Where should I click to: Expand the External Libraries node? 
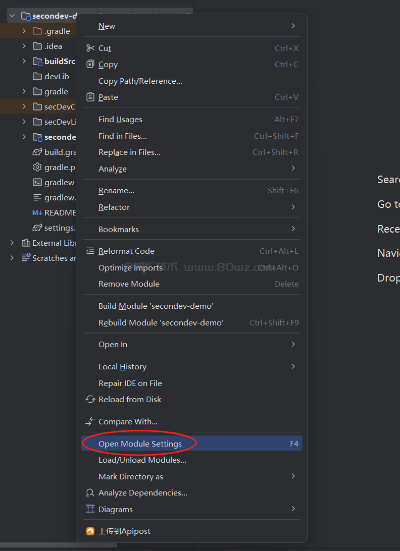[x=12, y=243]
